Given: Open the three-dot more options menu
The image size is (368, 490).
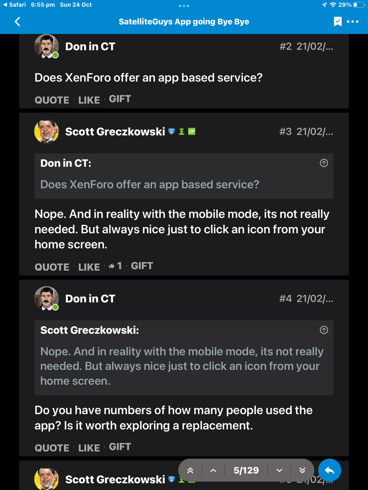Looking at the screenshot, I should pyautogui.click(x=353, y=21).
